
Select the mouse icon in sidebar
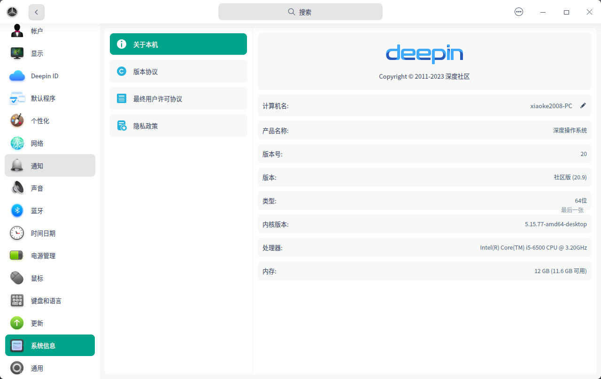pos(17,278)
